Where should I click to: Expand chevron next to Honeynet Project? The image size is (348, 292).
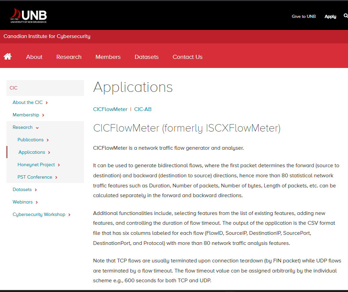(59, 165)
